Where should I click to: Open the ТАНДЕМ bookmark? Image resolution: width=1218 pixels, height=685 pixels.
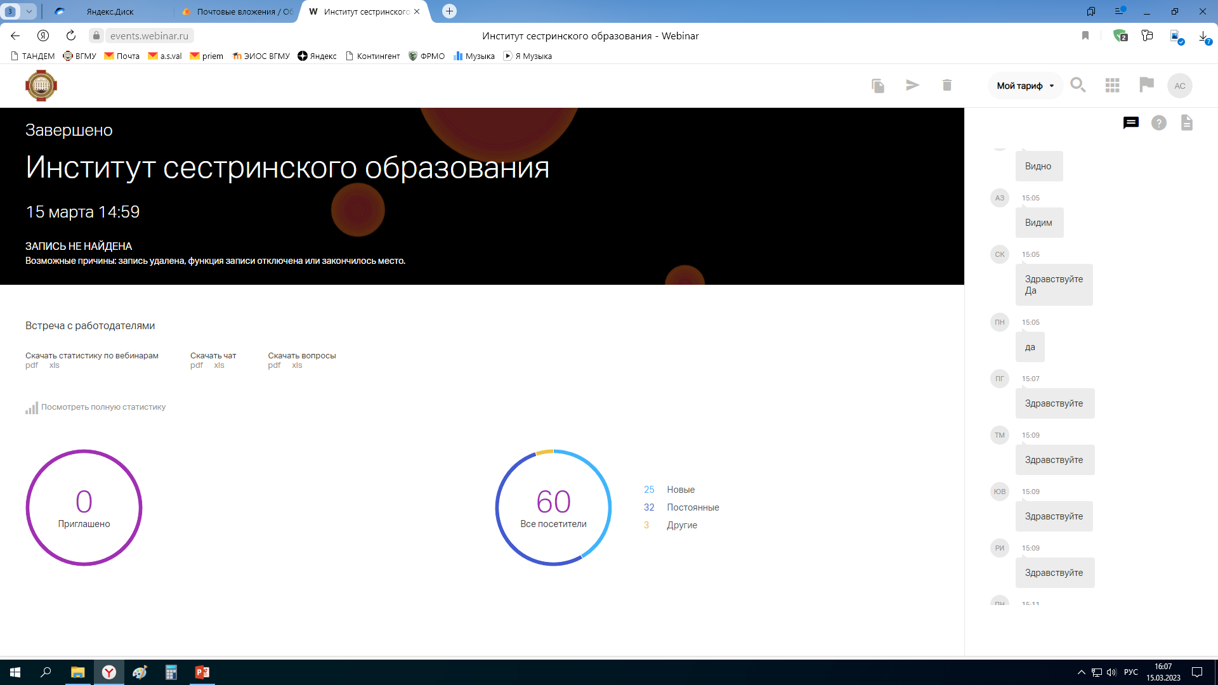coord(33,56)
